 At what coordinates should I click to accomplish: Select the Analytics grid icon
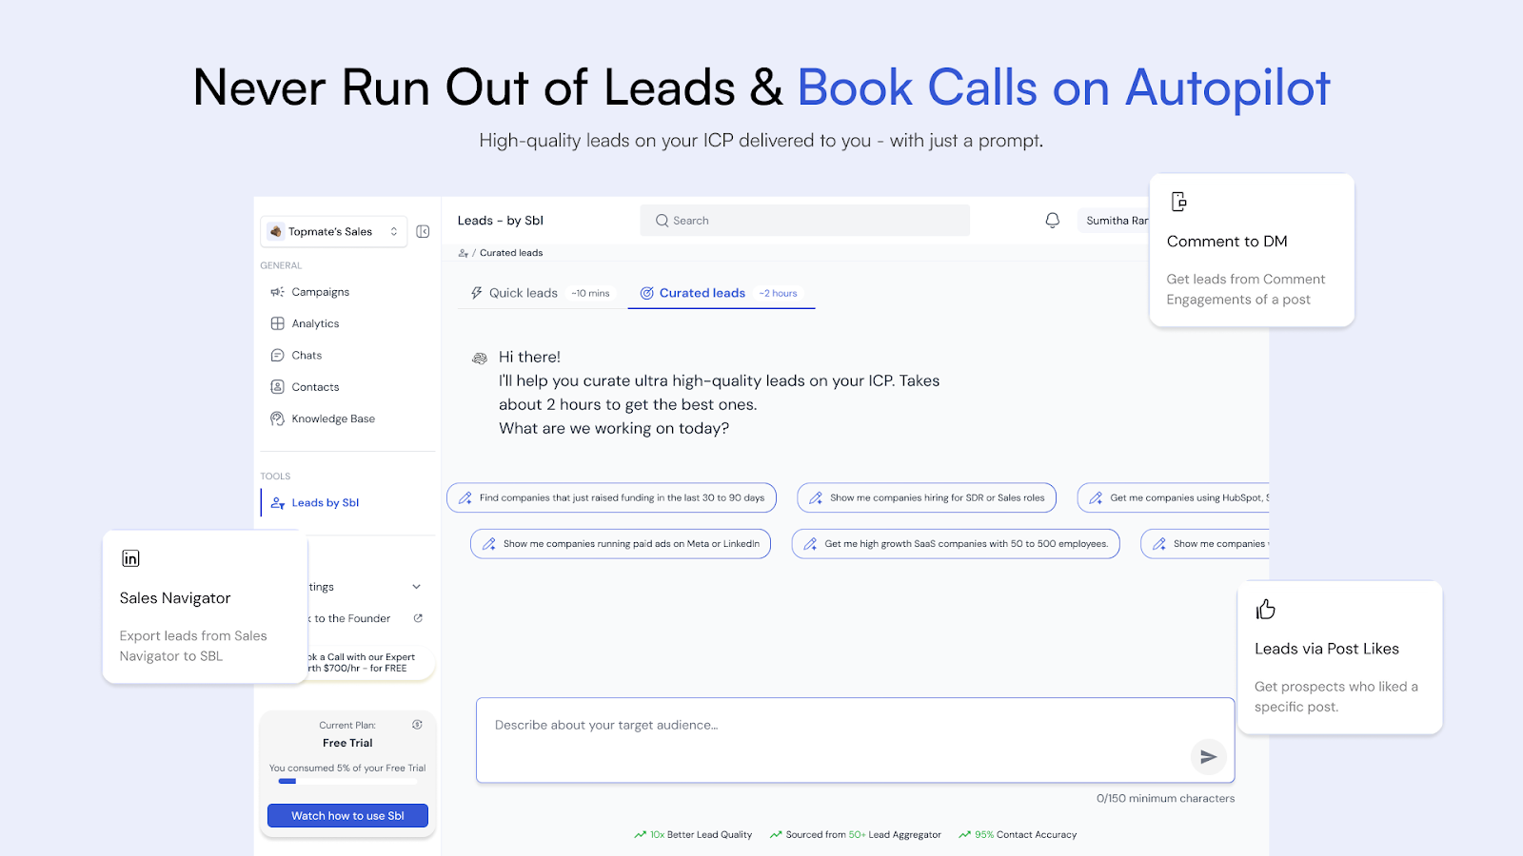click(277, 323)
